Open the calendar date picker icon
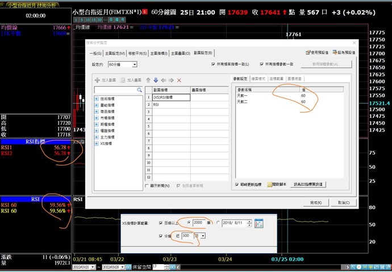Viewport: 392px width, 272px height. coord(259,223)
